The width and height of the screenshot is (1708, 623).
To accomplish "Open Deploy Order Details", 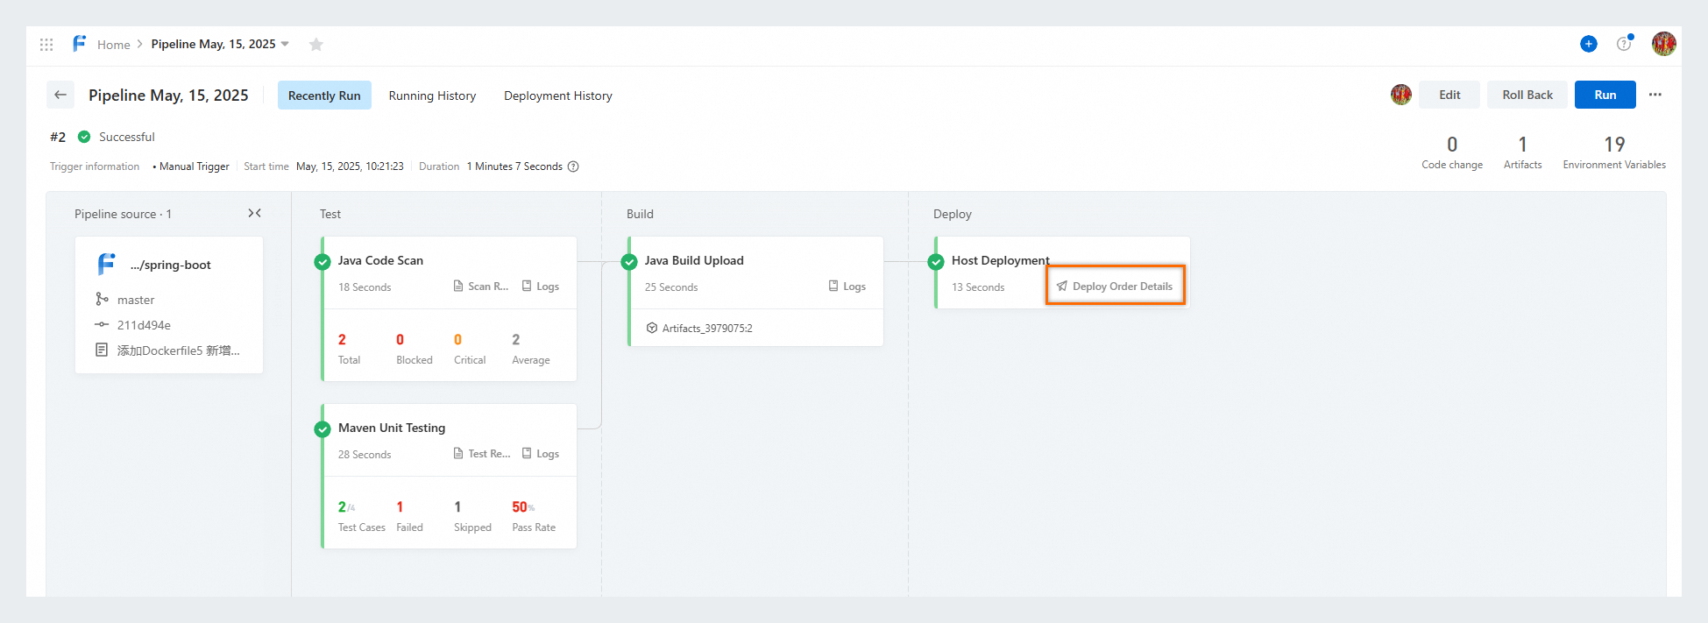I will 1115,286.
